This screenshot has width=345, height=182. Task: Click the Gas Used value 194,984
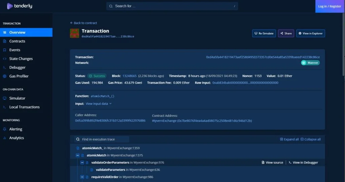coord(97,83)
